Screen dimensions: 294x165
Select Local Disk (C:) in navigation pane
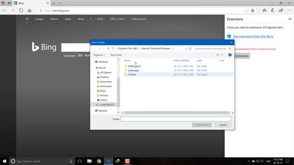click(107, 104)
